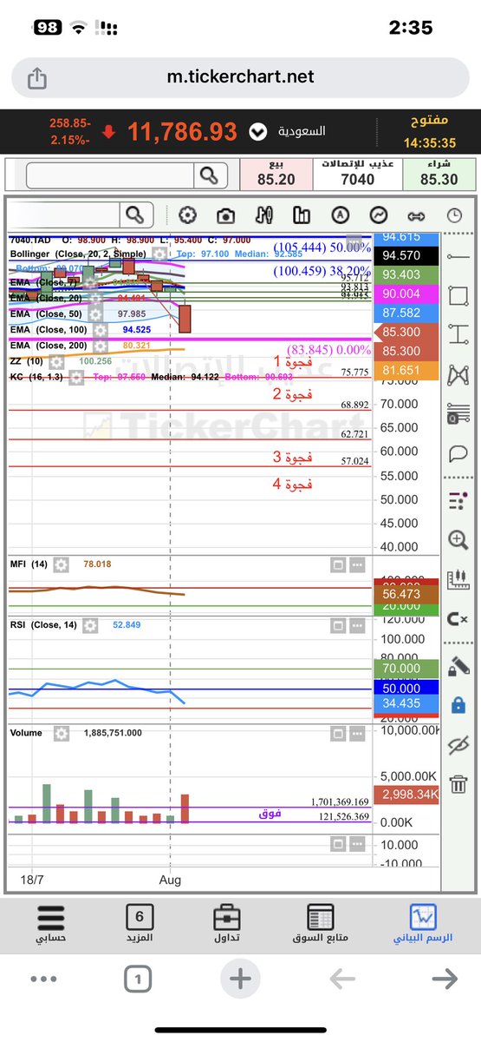Select the rectangle drawing tool
The width and height of the screenshot is (481, 1042).
coord(458,295)
